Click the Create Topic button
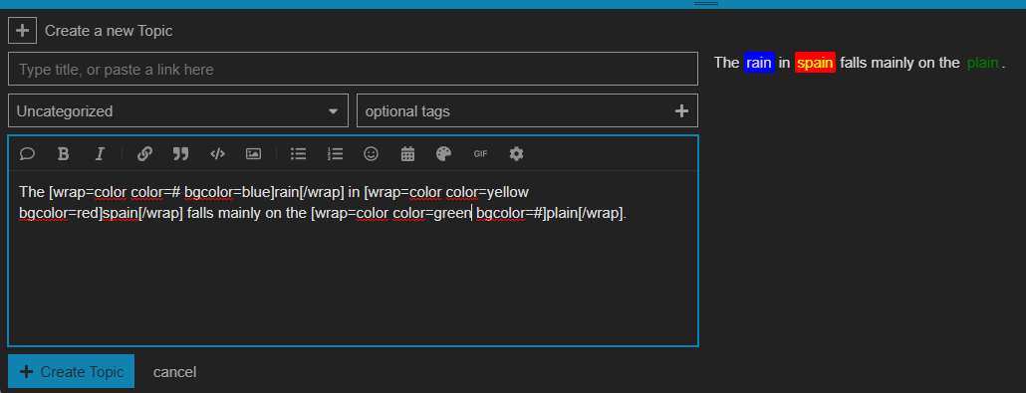 pyautogui.click(x=72, y=371)
